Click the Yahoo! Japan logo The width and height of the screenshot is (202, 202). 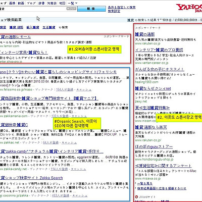[189, 8]
